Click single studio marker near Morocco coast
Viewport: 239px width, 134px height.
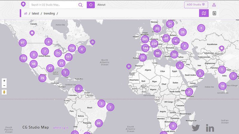coord(129,66)
